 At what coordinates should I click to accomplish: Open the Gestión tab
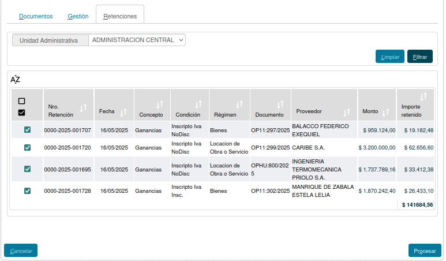(78, 16)
